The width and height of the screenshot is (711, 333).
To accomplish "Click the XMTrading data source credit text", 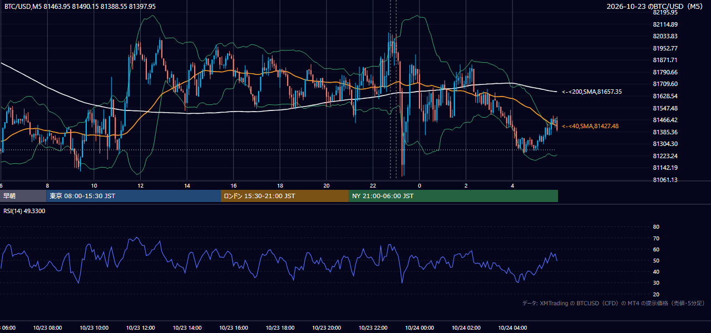I will click(614, 303).
